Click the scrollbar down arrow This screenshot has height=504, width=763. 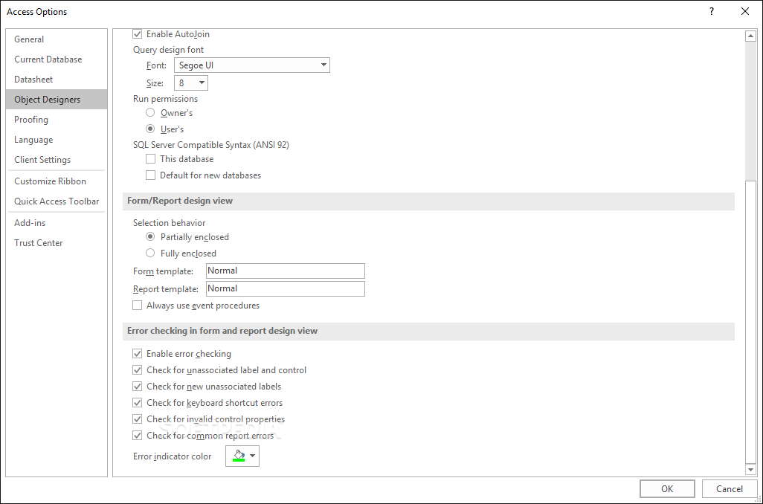[750, 470]
